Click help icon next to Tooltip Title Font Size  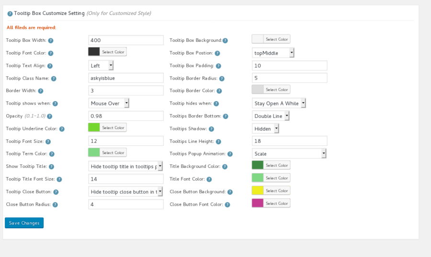[x=59, y=179]
